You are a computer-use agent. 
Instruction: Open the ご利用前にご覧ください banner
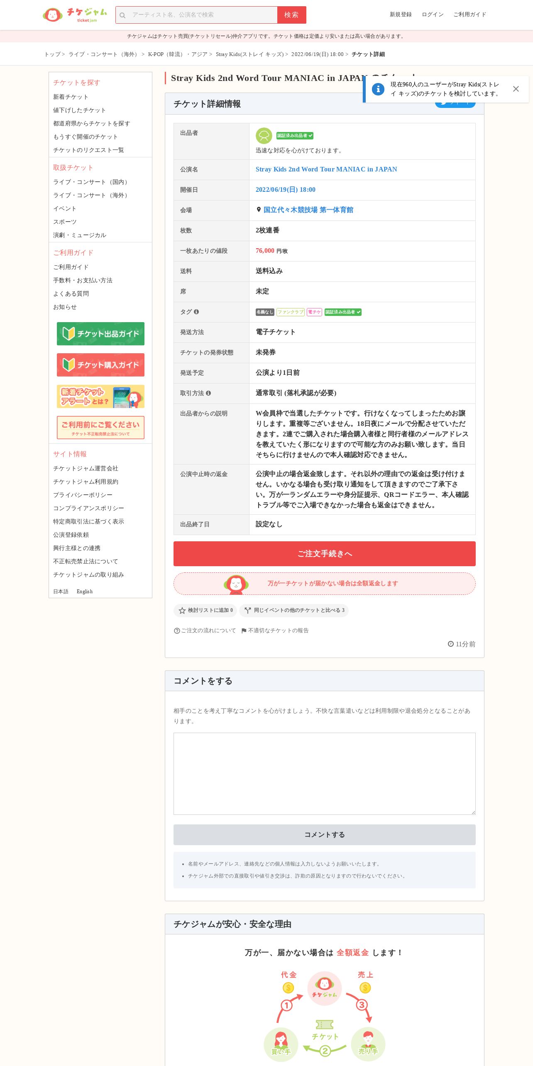100,428
